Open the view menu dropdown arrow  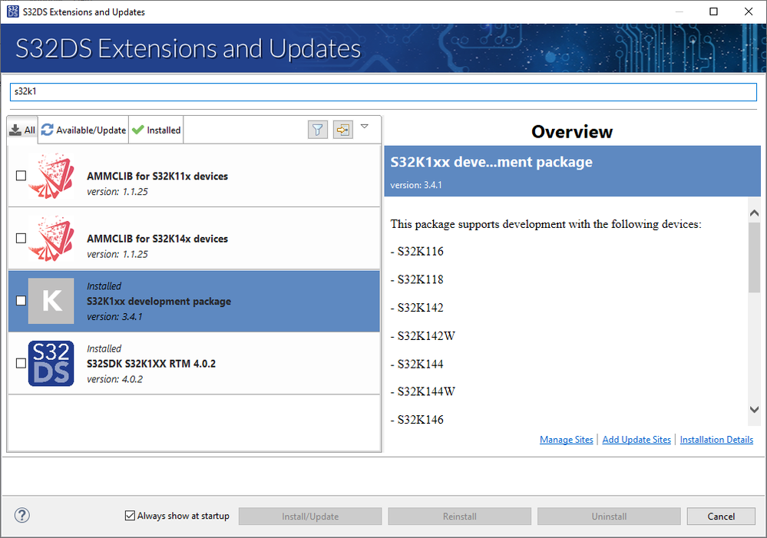(x=365, y=126)
